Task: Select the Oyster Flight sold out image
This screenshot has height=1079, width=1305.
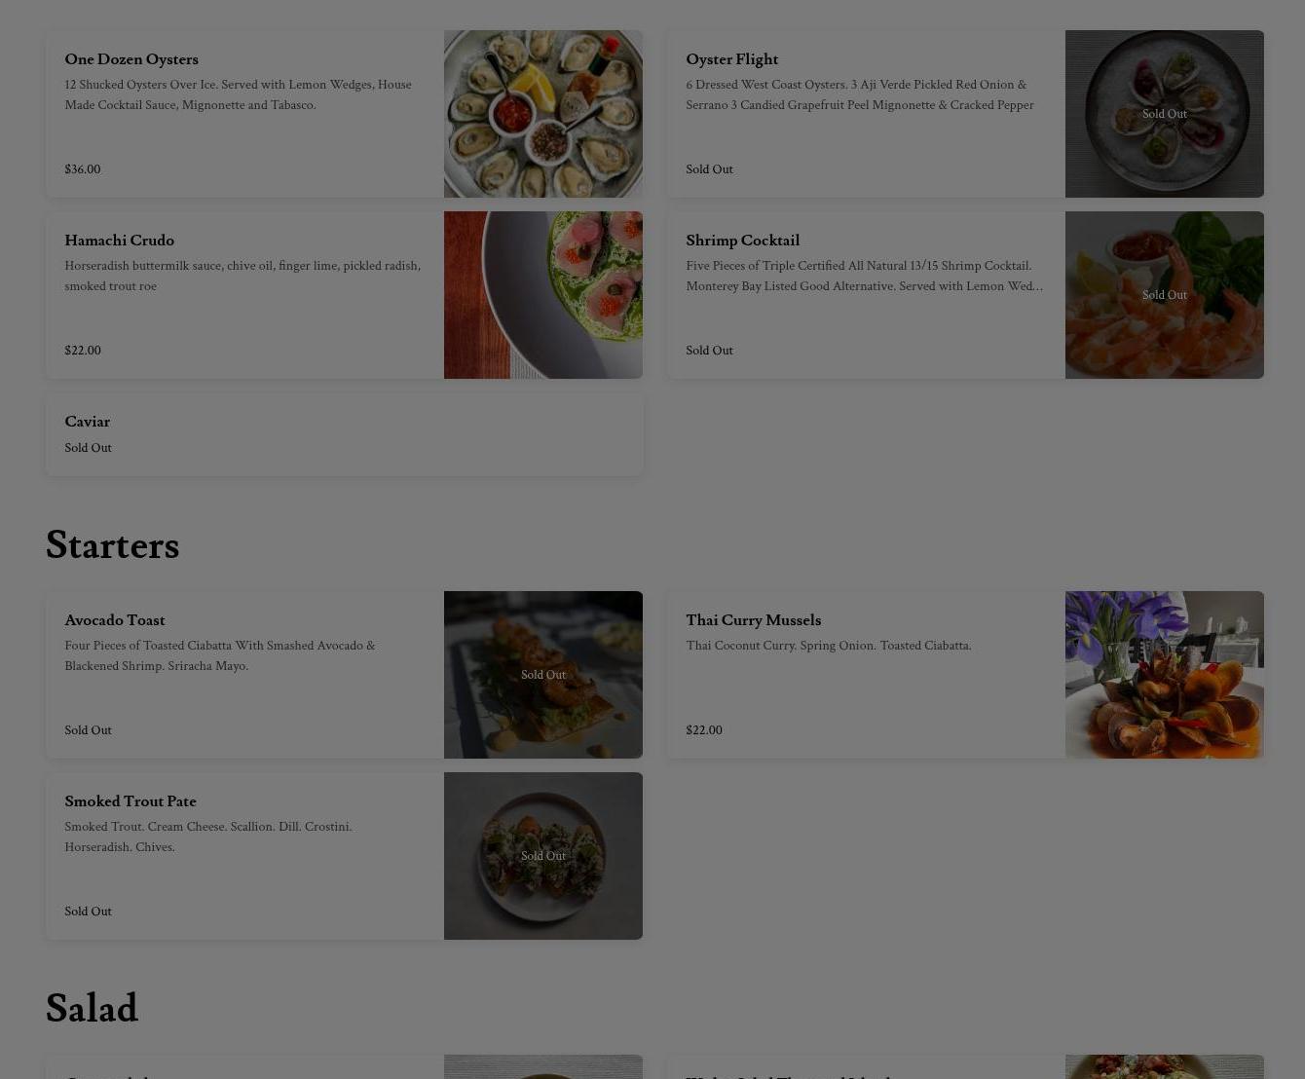Action: [1164, 114]
